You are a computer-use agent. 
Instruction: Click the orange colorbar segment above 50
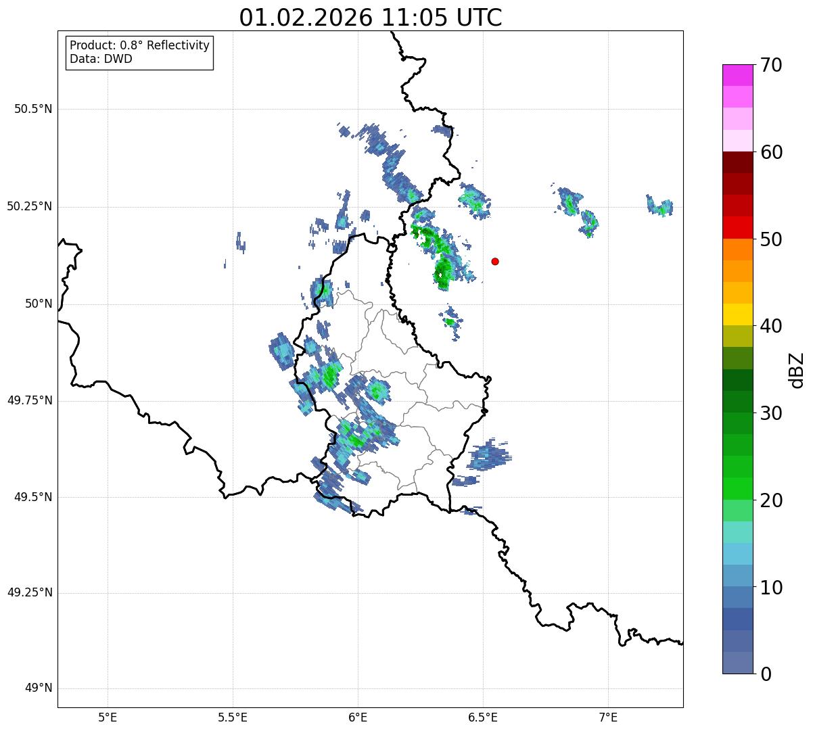pyautogui.click(x=738, y=250)
